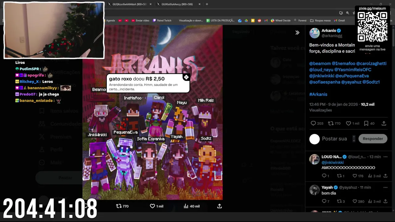Open Wheel Decide bookmark
The height and width of the screenshot is (222, 395).
click(281, 21)
